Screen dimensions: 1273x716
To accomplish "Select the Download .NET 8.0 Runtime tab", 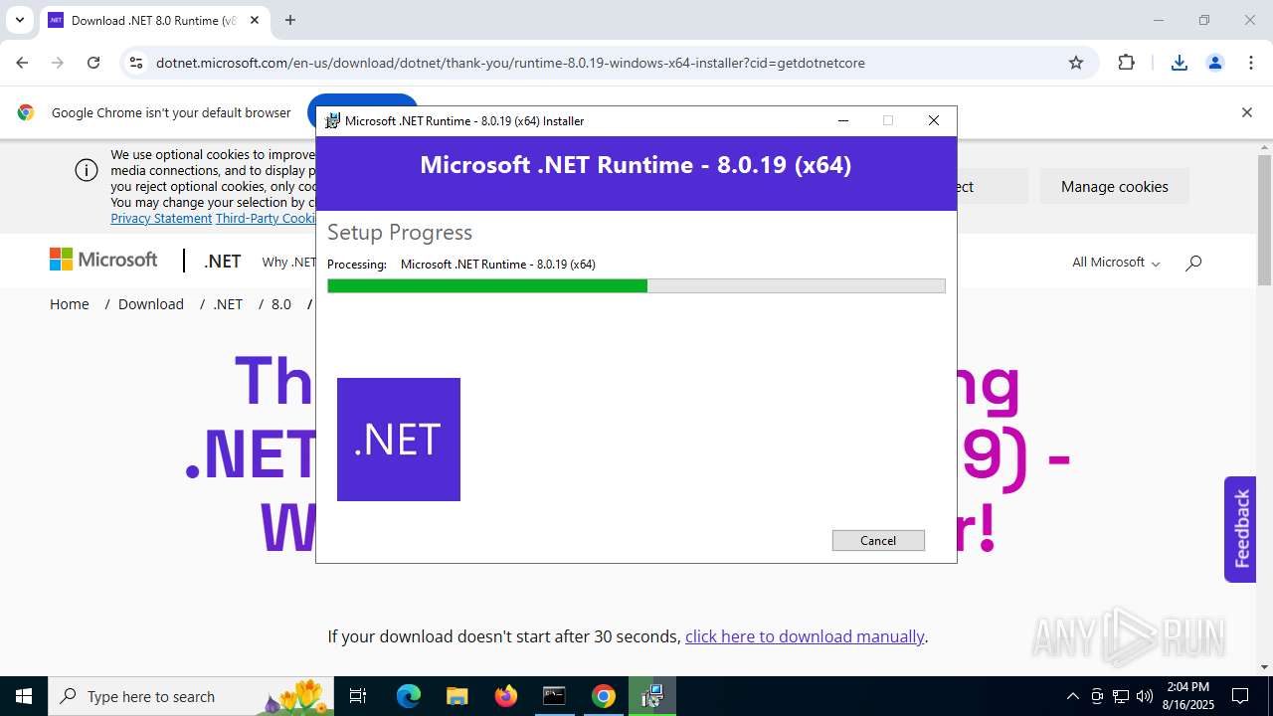I will (x=153, y=20).
